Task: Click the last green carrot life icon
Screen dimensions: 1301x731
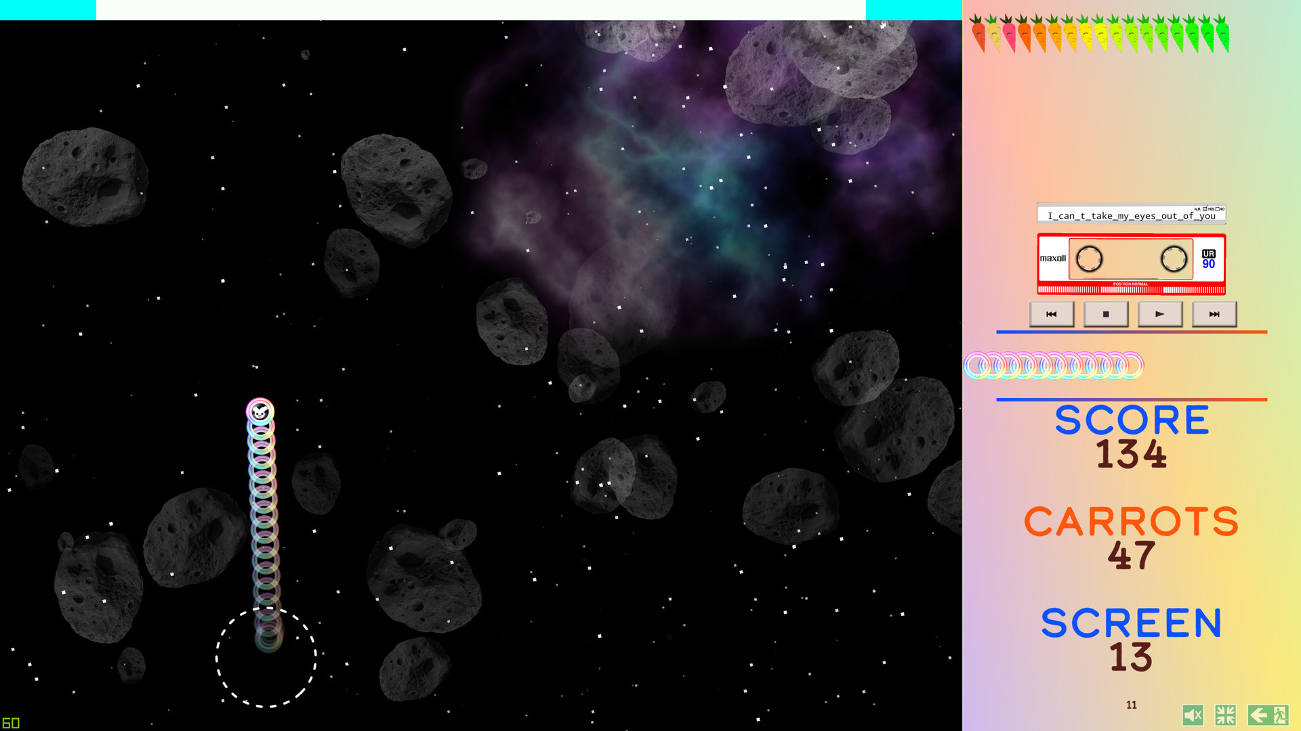Action: 1222,34
